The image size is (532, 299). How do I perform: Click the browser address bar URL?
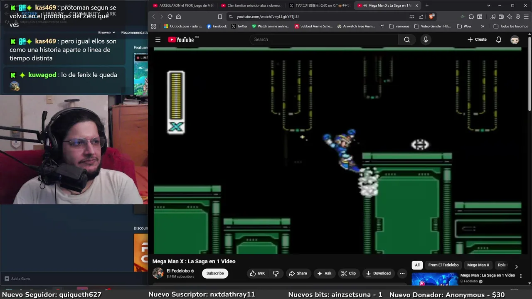268,17
